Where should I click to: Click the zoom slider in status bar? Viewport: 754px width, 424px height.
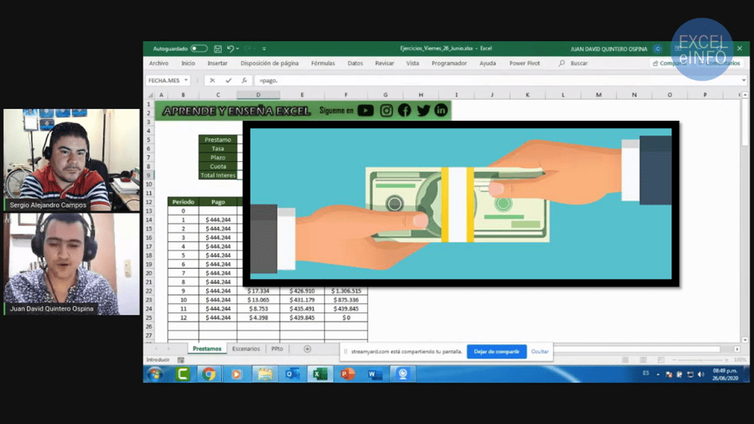700,360
